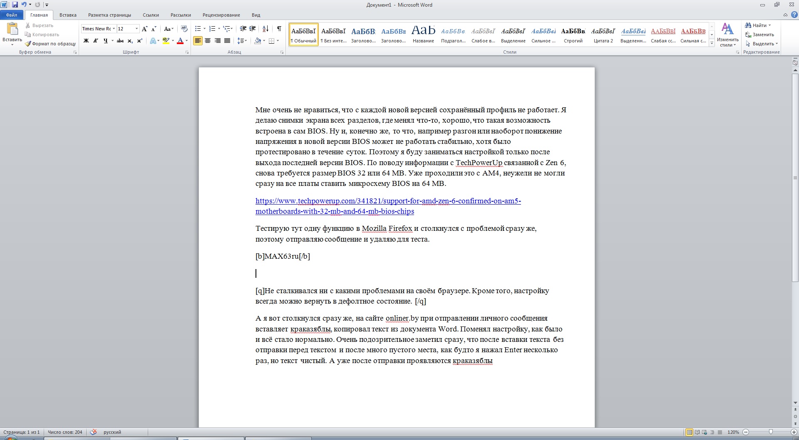Viewport: 799px width, 440px height.
Task: Apply the Без интервала style
Action: (x=333, y=34)
